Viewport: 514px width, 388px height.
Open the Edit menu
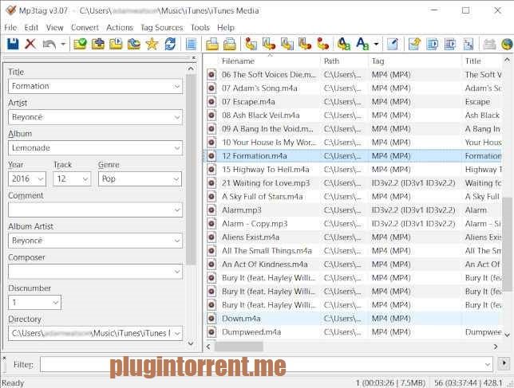[x=31, y=27]
